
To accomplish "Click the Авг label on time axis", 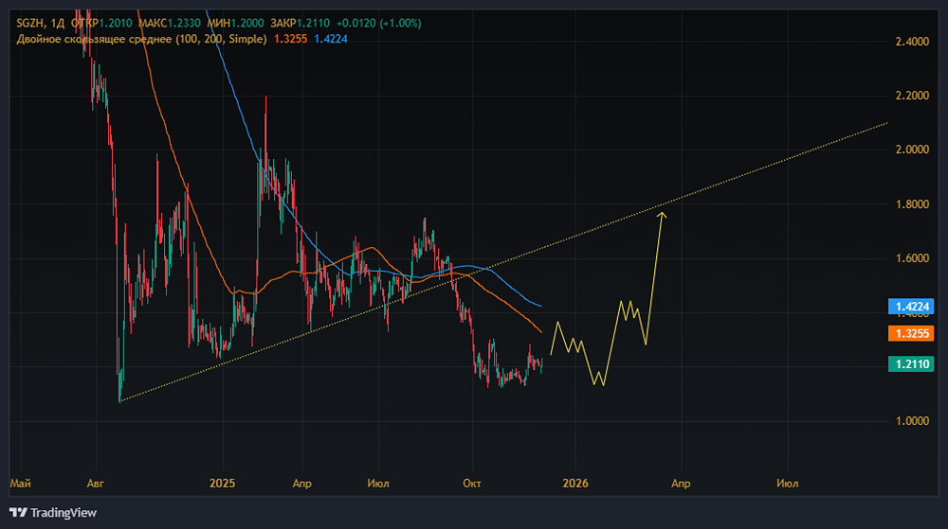I will tap(95, 484).
